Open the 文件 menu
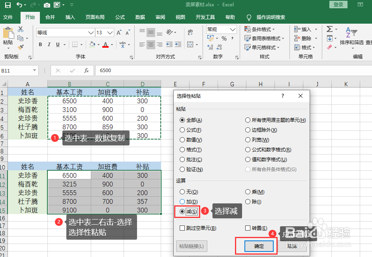Image resolution: width=372 pixels, height=257 pixels. (8, 17)
